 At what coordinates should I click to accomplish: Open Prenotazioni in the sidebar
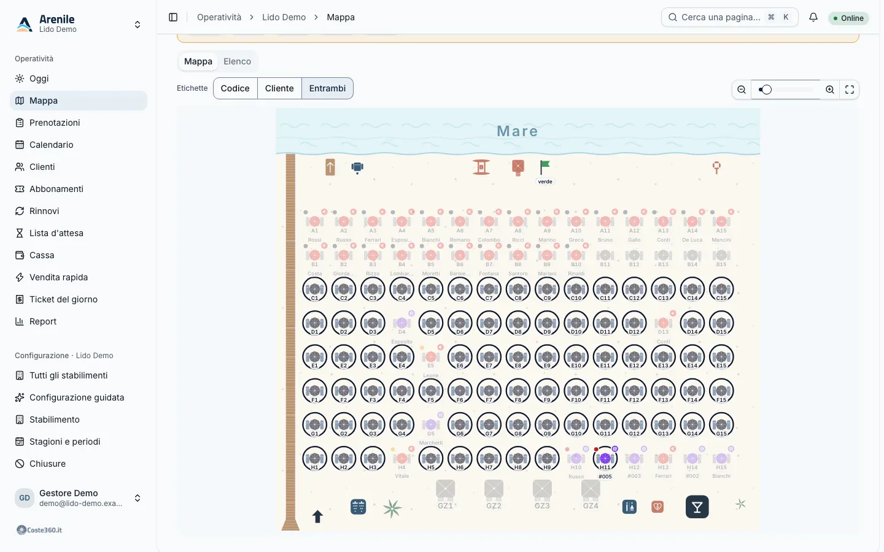click(79, 123)
